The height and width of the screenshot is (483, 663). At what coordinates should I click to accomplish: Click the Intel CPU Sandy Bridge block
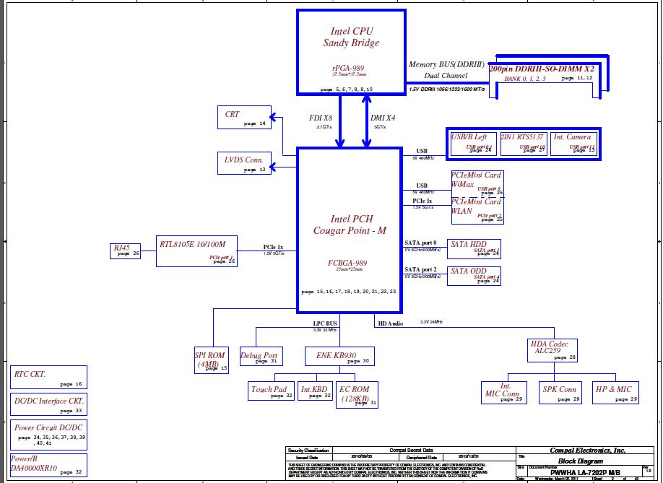click(x=350, y=52)
